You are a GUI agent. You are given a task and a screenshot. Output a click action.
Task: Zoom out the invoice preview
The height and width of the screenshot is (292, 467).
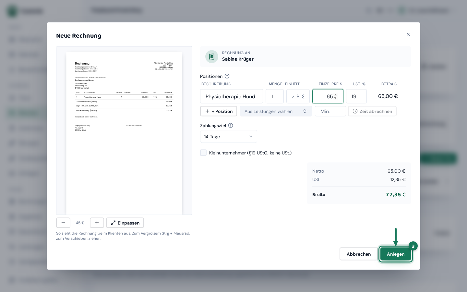coord(63,223)
